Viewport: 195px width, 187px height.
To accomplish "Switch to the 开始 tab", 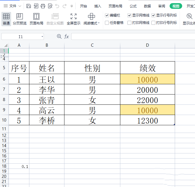I will 84,6.
